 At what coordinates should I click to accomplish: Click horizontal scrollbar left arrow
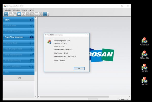pyautogui.click(x=39, y=97)
